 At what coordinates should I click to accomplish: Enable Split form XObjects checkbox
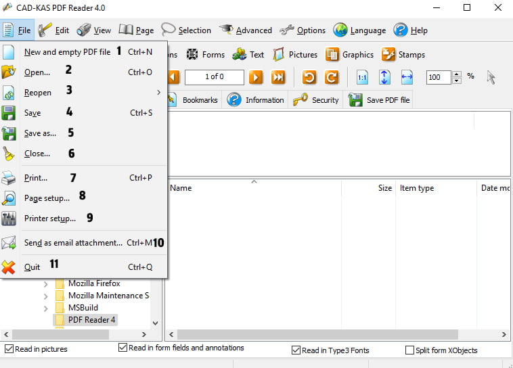[409, 350]
